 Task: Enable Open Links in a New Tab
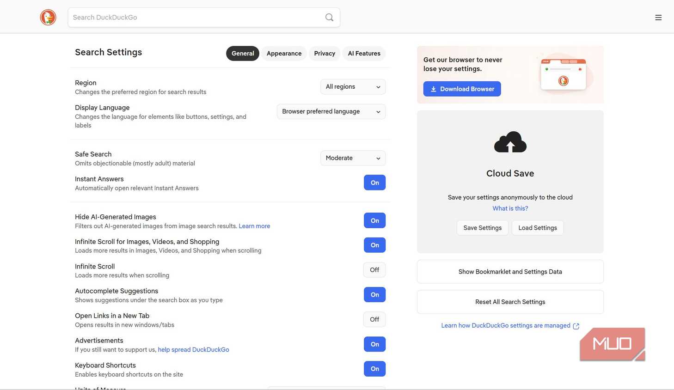point(374,319)
